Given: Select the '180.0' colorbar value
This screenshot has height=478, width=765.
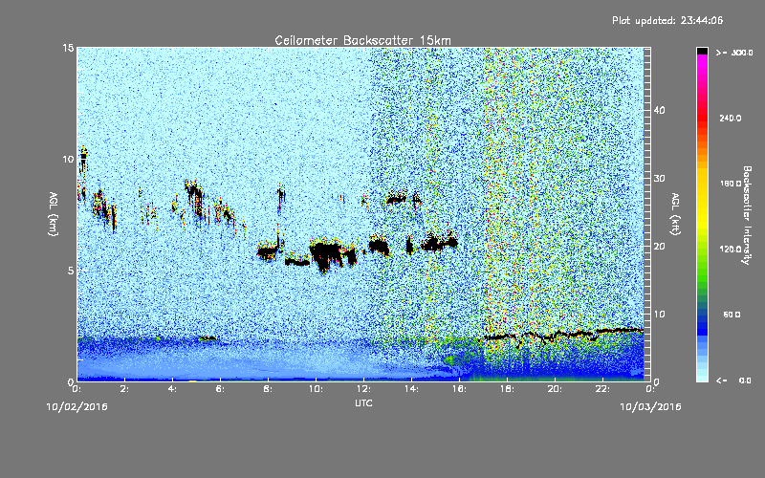Looking at the screenshot, I should (730, 184).
